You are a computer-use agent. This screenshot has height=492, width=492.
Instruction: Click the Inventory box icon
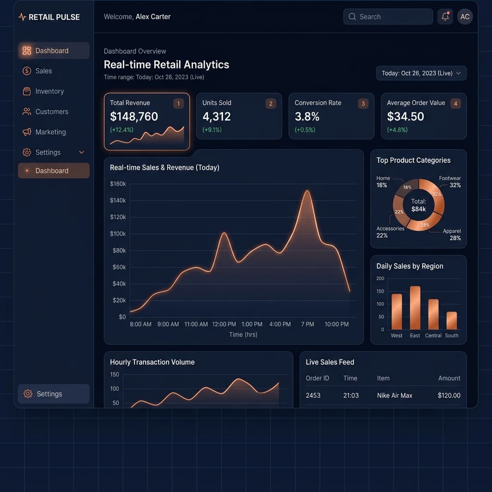click(x=27, y=91)
